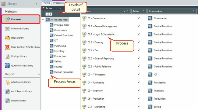198x110 pixels.
Task: Open Processes in the Maintain sidebar
Action: coord(21,19)
